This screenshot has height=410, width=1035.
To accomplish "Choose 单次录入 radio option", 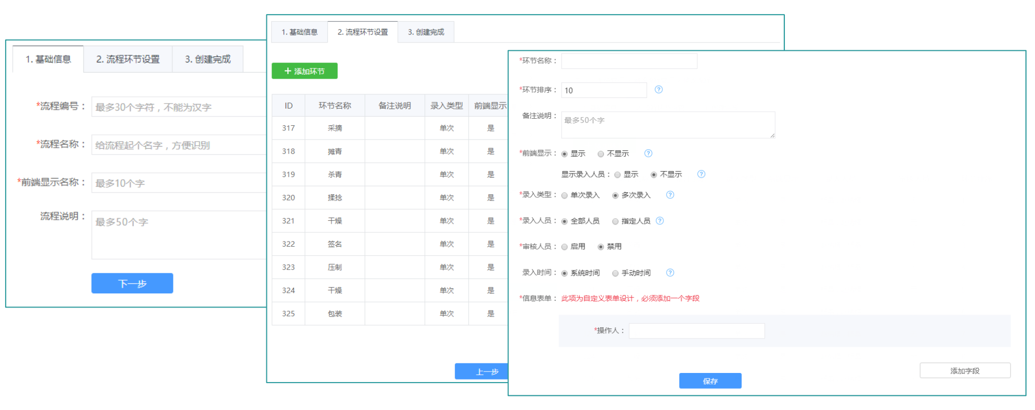I will click(565, 195).
